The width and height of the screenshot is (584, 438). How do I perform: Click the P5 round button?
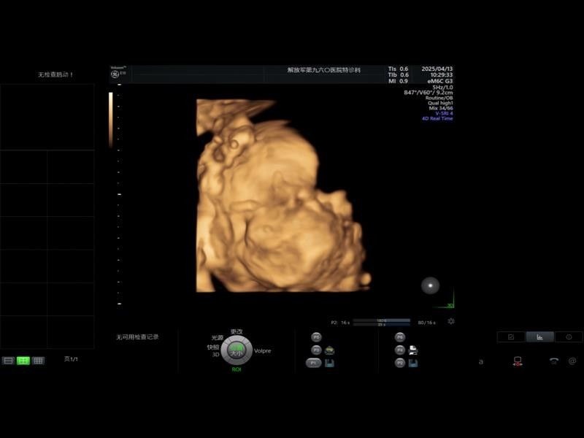tap(316, 337)
